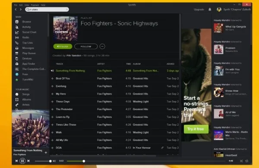Open The Complete Coll... app
This screenshot has width=259, height=168.
coord(34,69)
